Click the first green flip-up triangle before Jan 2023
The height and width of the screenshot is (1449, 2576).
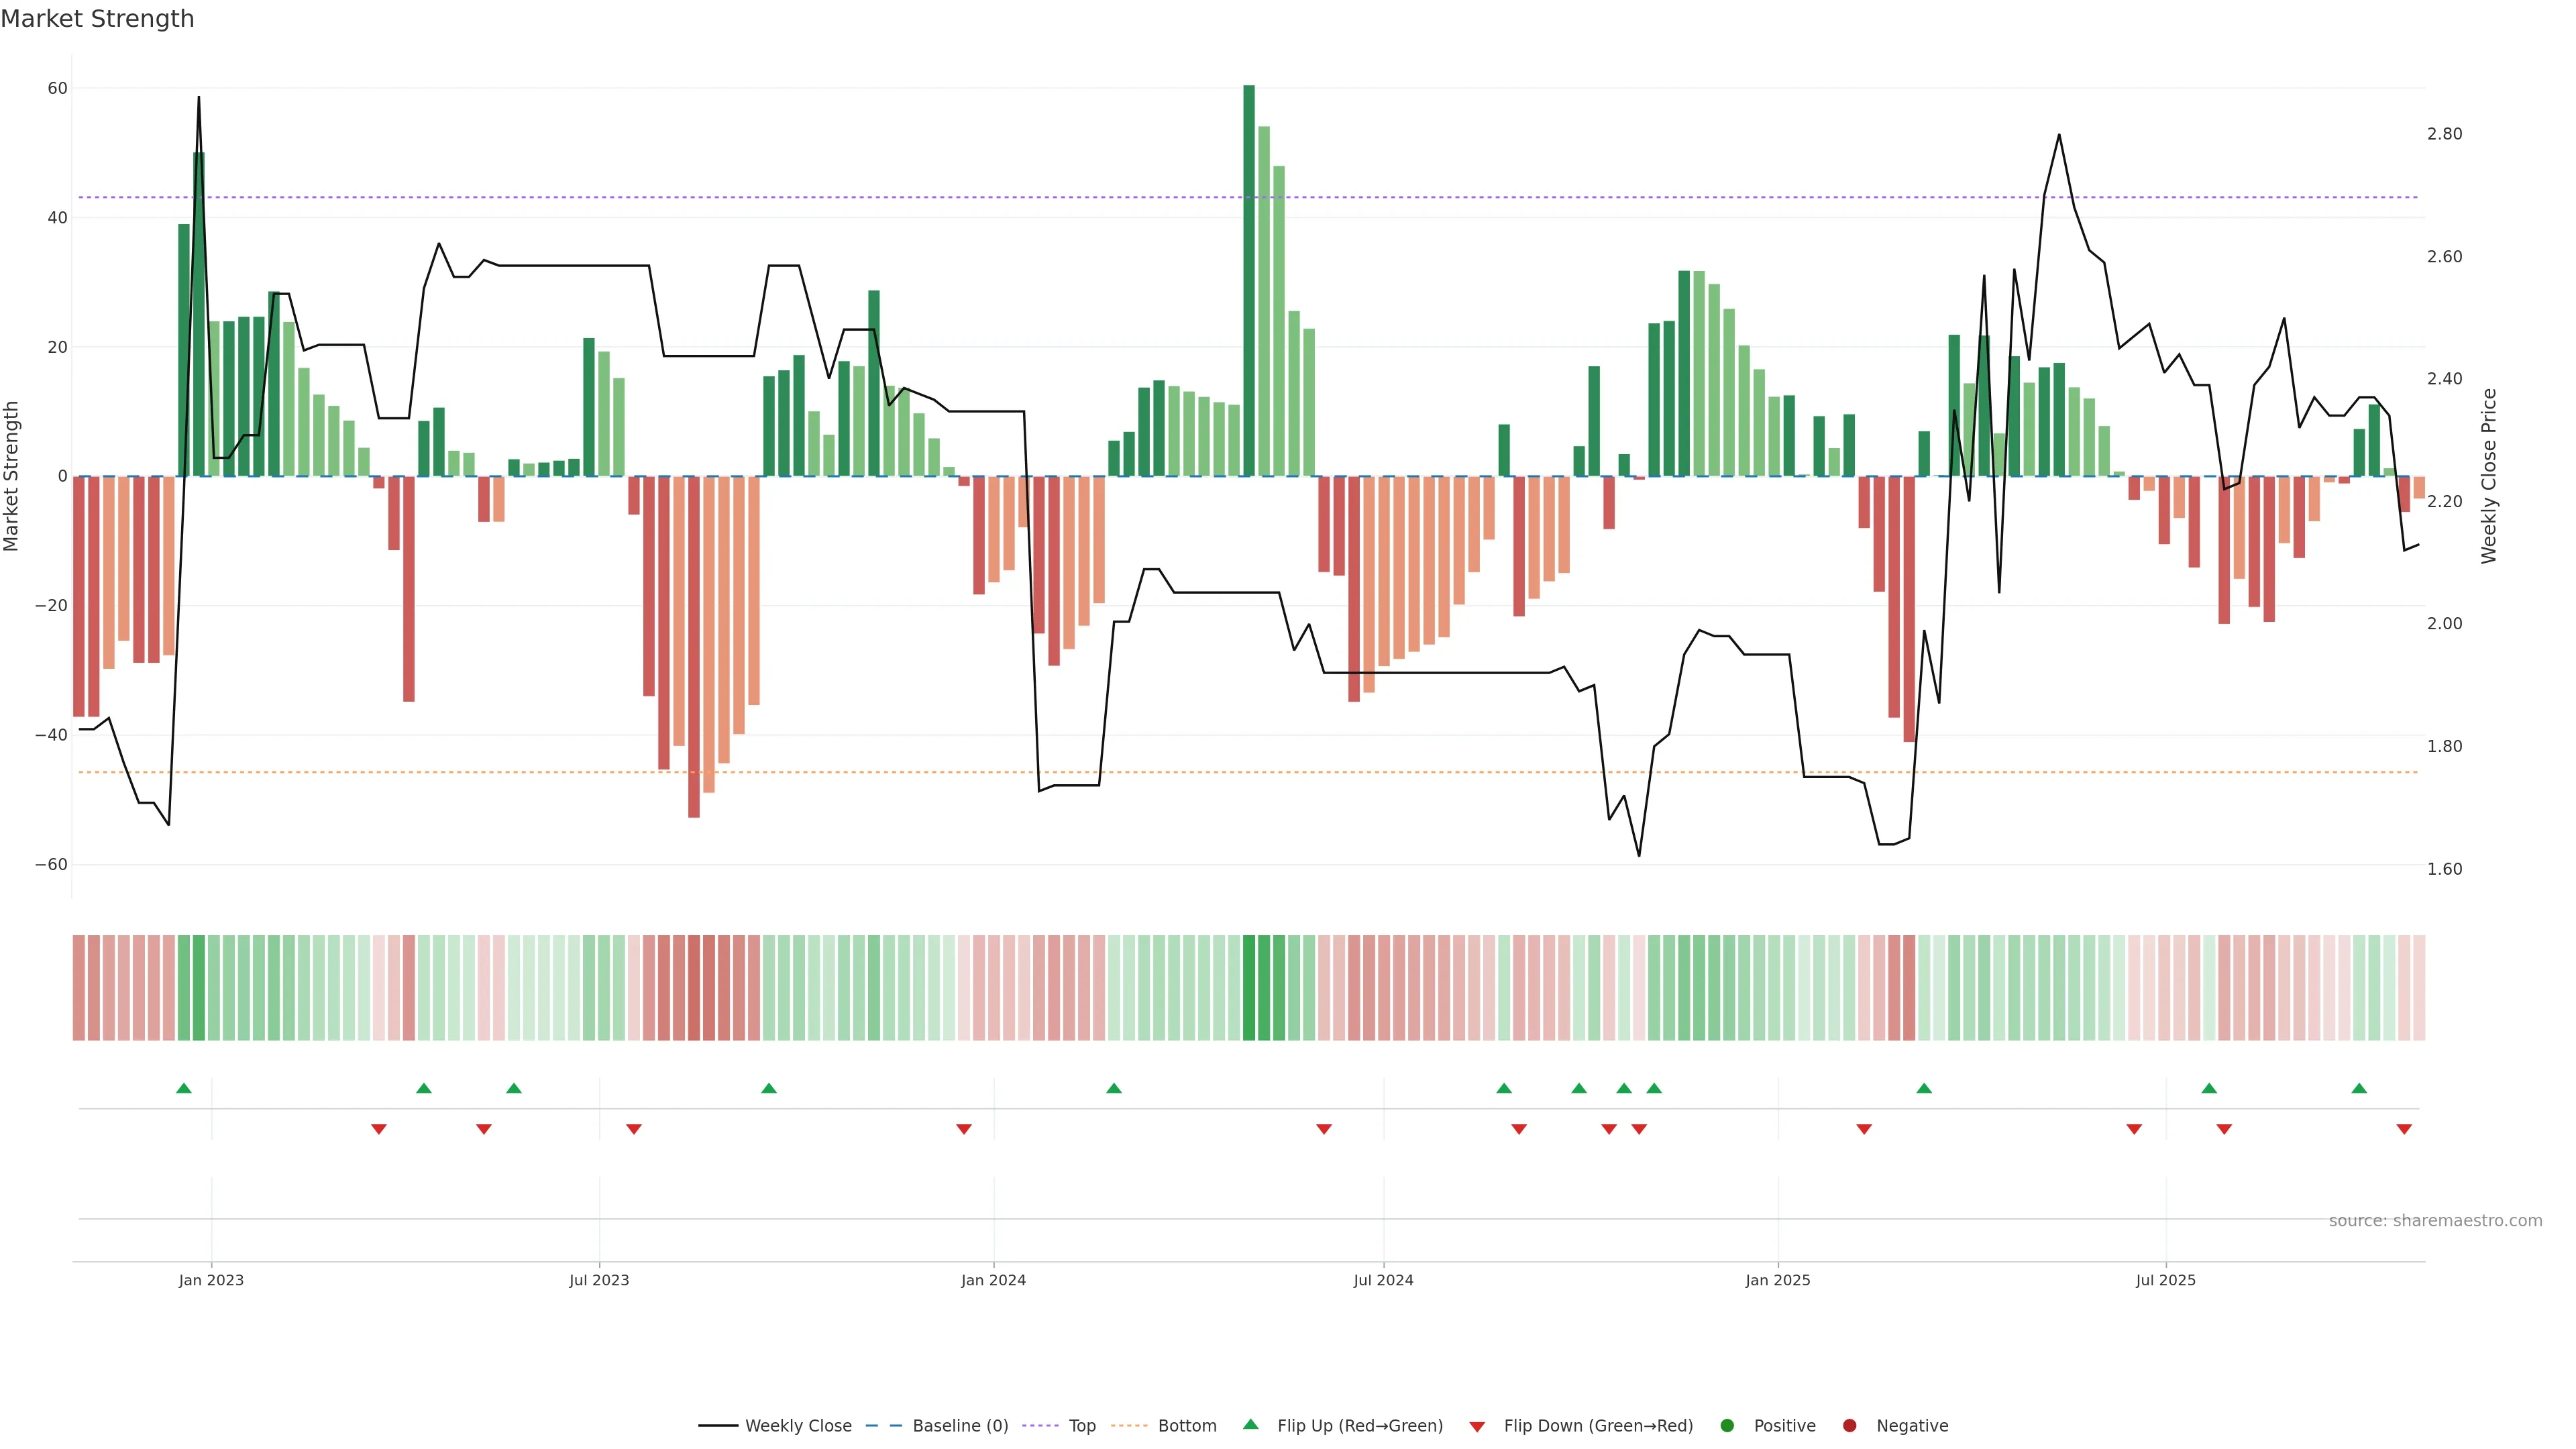(184, 1088)
